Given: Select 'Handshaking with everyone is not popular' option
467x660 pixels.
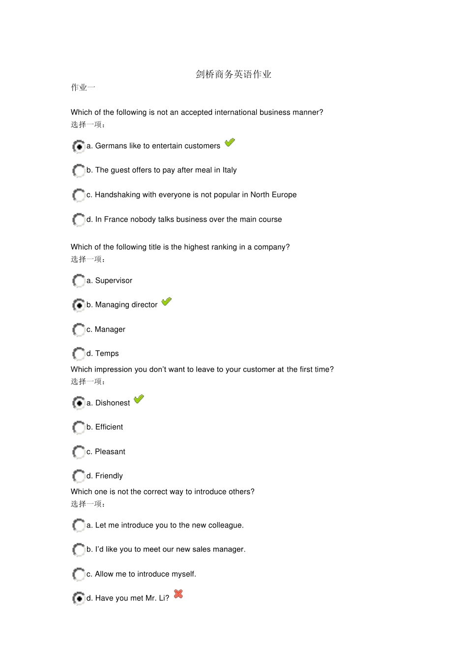Looking at the screenshot, I should [79, 195].
